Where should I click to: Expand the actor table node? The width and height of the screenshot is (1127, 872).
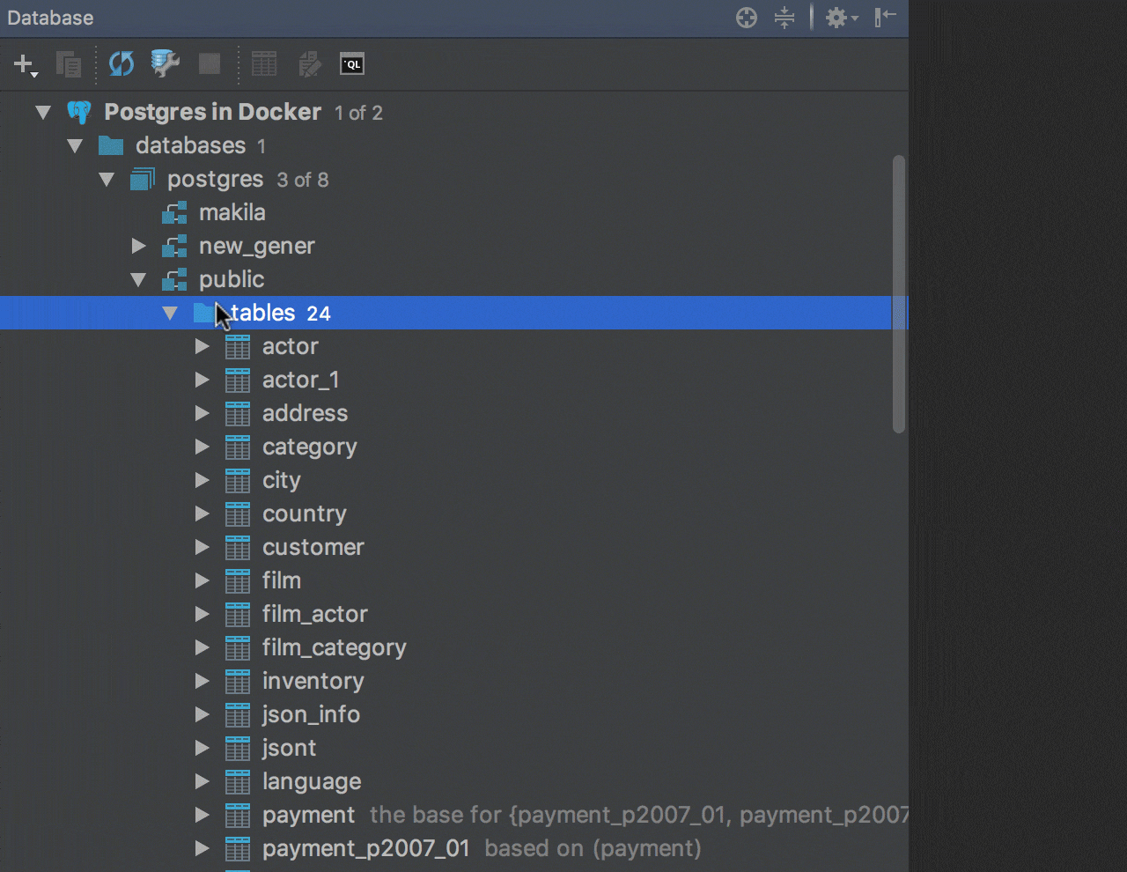[x=202, y=347]
